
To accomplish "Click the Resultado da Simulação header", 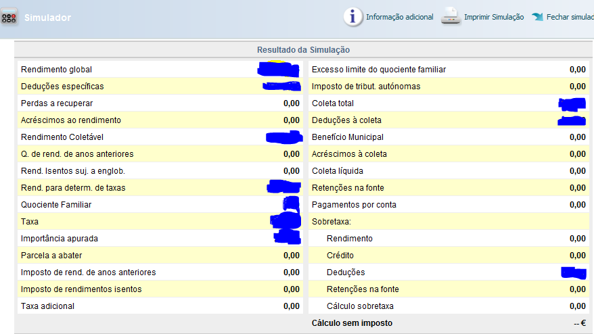I will coord(303,50).
